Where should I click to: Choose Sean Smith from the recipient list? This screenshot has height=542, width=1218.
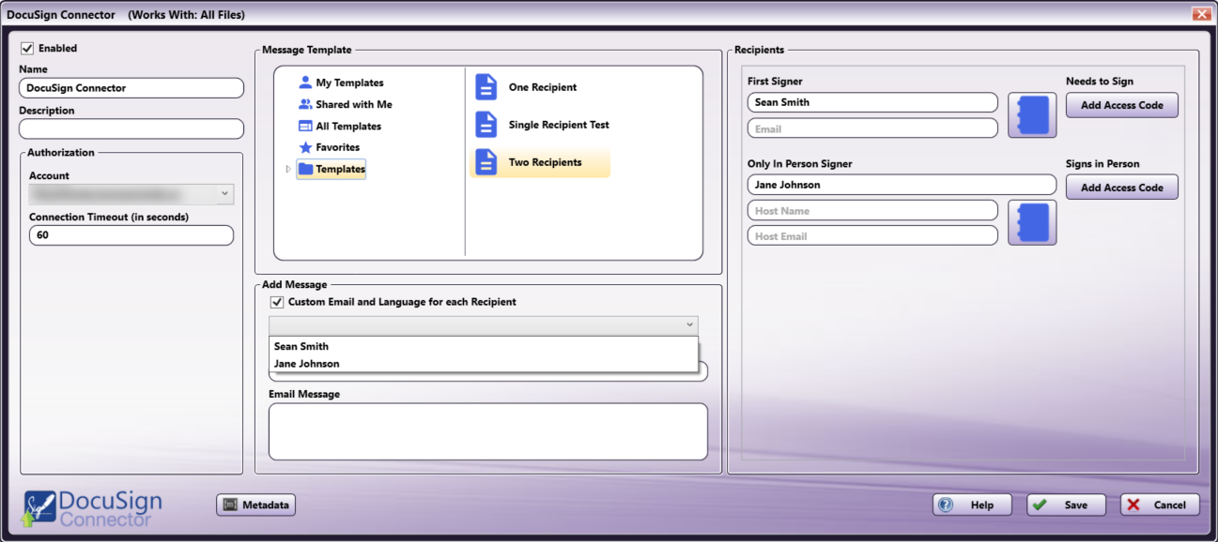point(484,346)
